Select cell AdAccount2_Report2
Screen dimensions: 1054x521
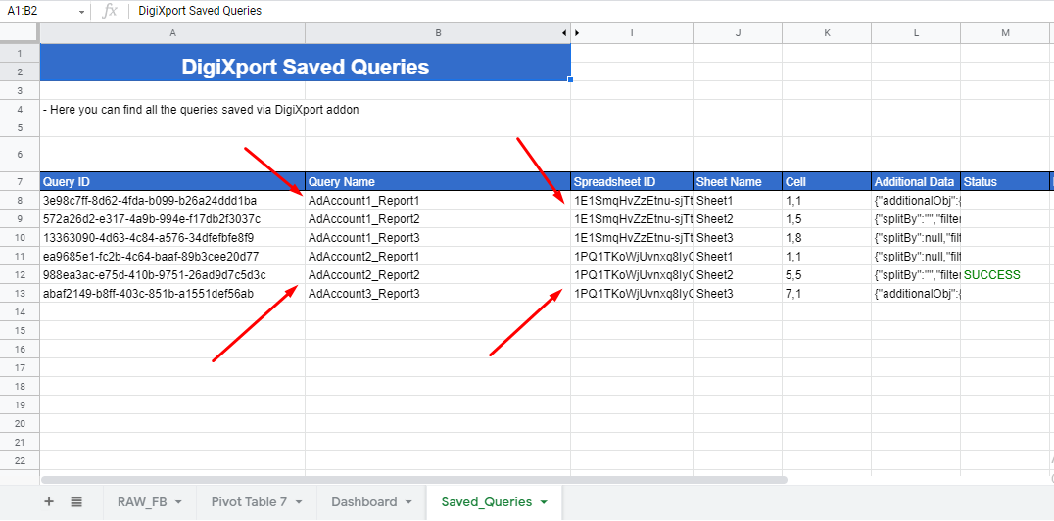pyautogui.click(x=438, y=274)
